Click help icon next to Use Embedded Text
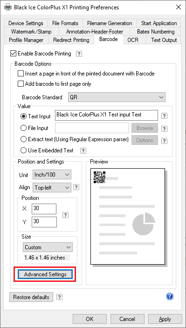This screenshot has width=186, height=328. tap(83, 150)
